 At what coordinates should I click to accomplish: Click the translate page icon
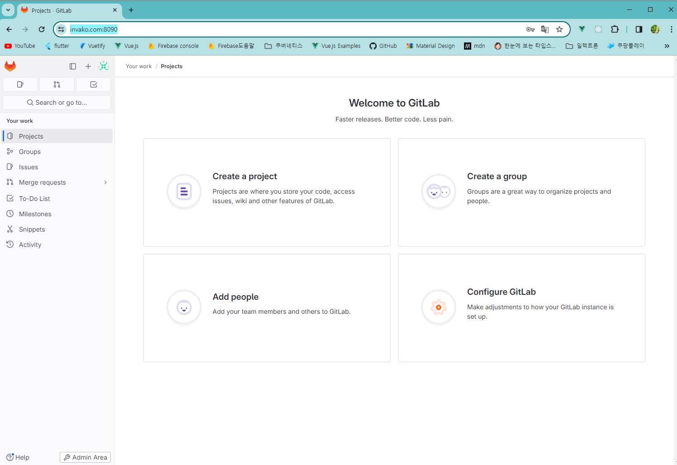click(545, 29)
